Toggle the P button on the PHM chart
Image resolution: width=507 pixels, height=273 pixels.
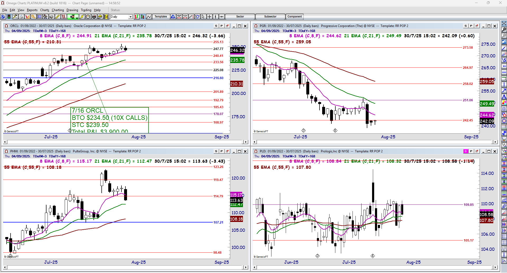tap(222, 151)
